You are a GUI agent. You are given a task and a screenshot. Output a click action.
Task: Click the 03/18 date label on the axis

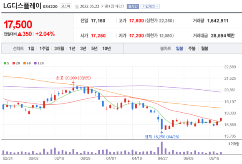click(x=59, y=159)
